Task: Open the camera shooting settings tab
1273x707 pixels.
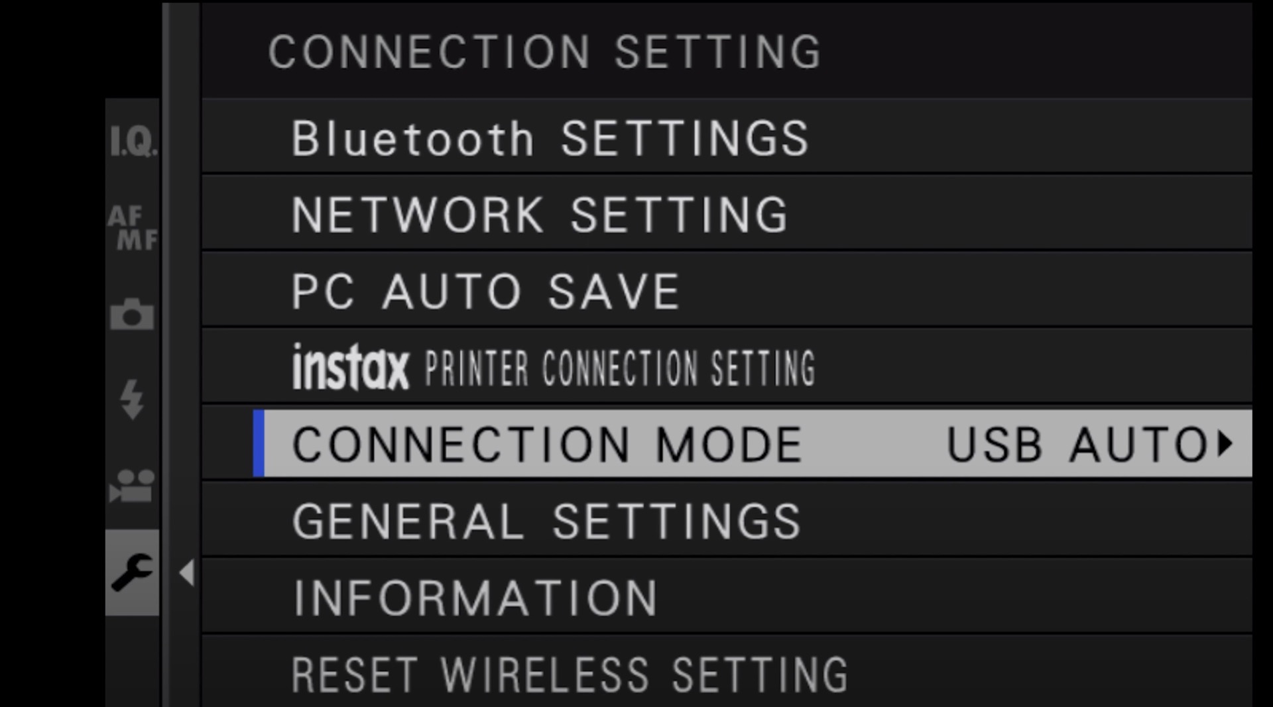Action: tap(132, 314)
